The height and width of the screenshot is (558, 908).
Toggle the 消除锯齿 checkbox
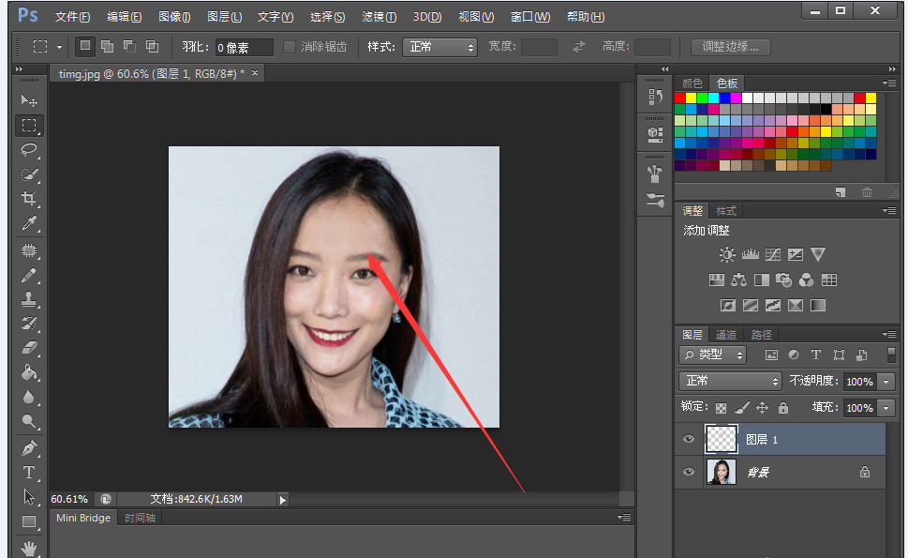(290, 47)
